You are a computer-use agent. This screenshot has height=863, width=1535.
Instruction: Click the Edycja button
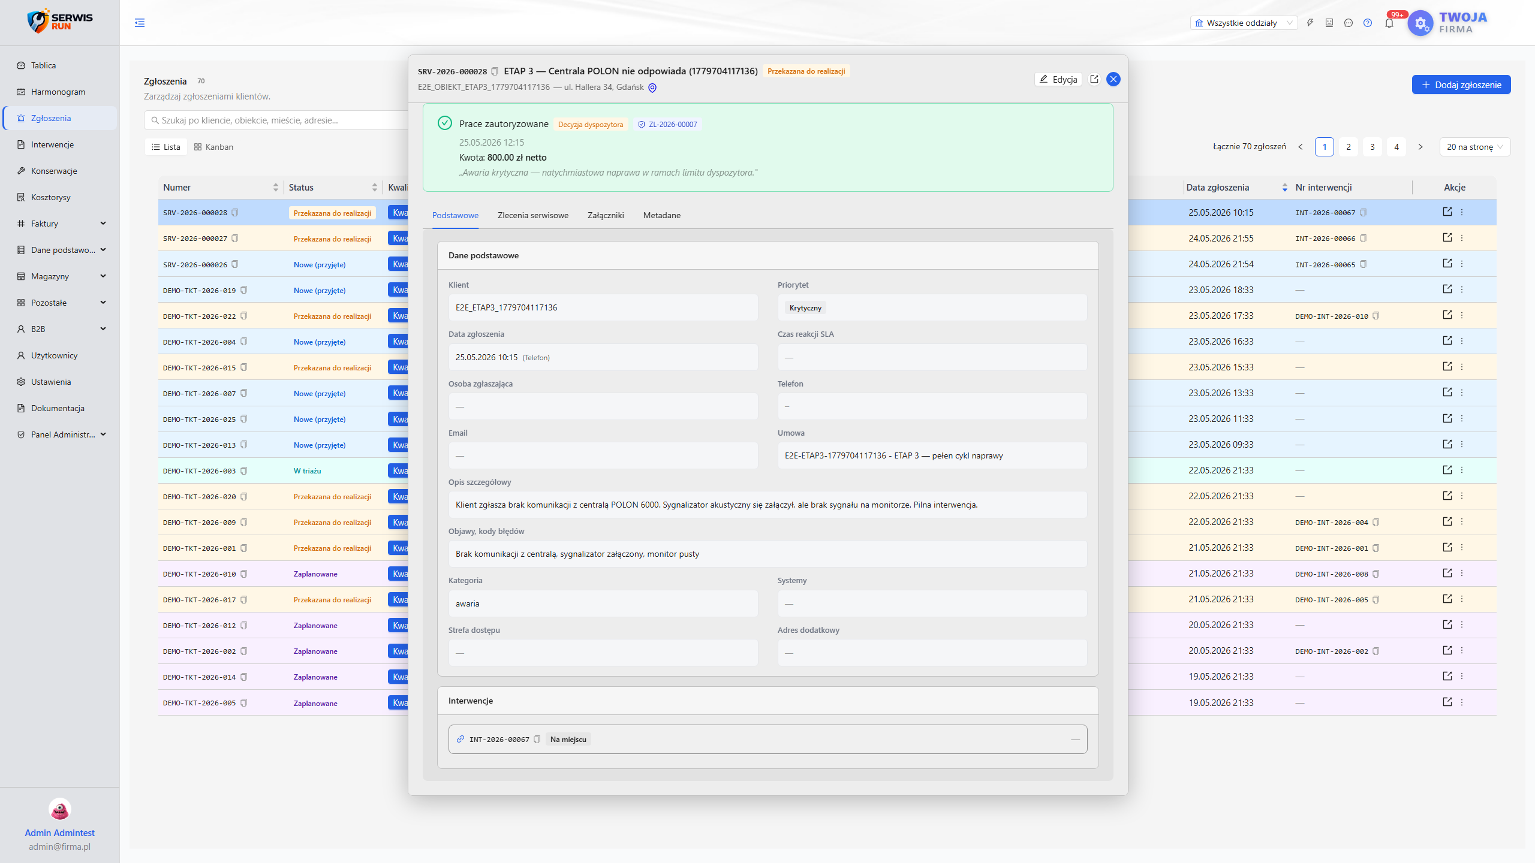(1058, 79)
